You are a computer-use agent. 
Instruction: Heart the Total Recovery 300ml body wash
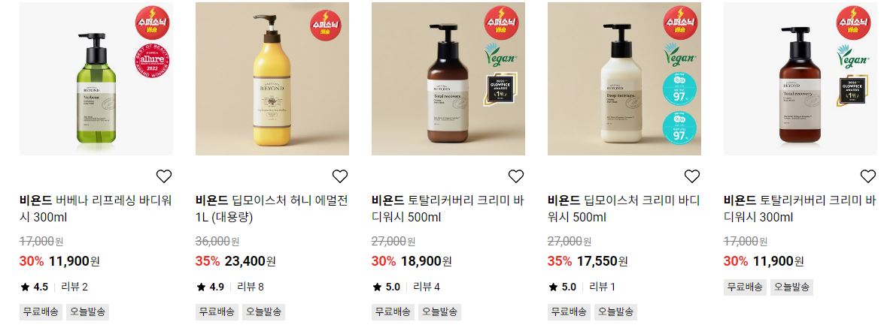pos(867,176)
